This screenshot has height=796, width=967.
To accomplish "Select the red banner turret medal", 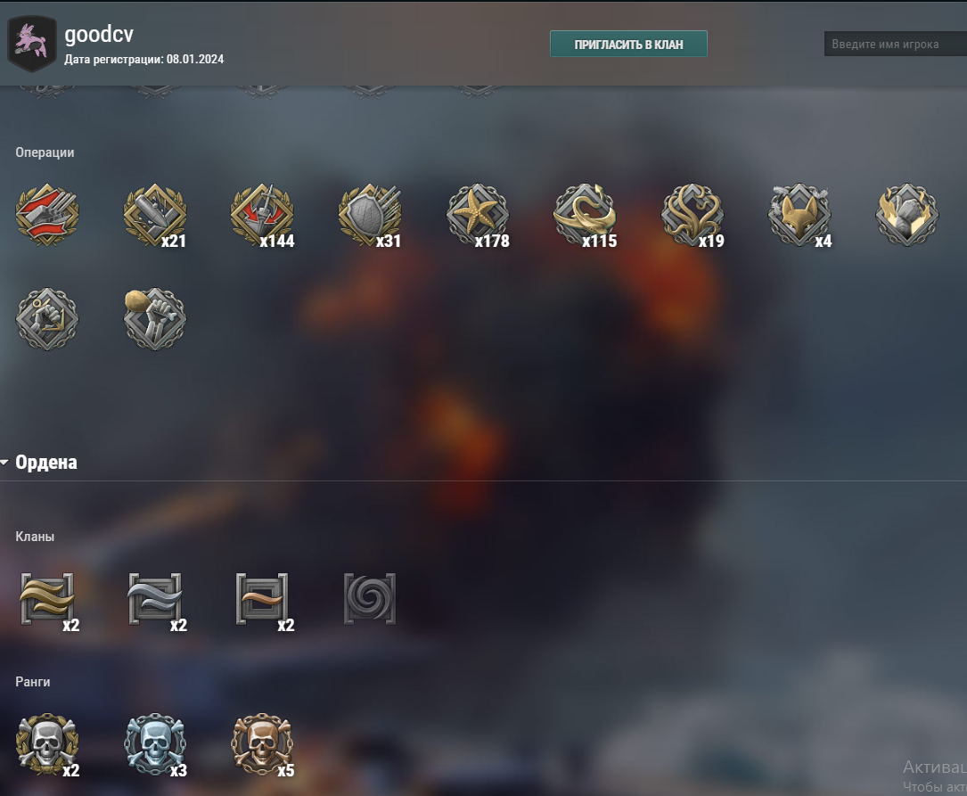I will [47, 215].
